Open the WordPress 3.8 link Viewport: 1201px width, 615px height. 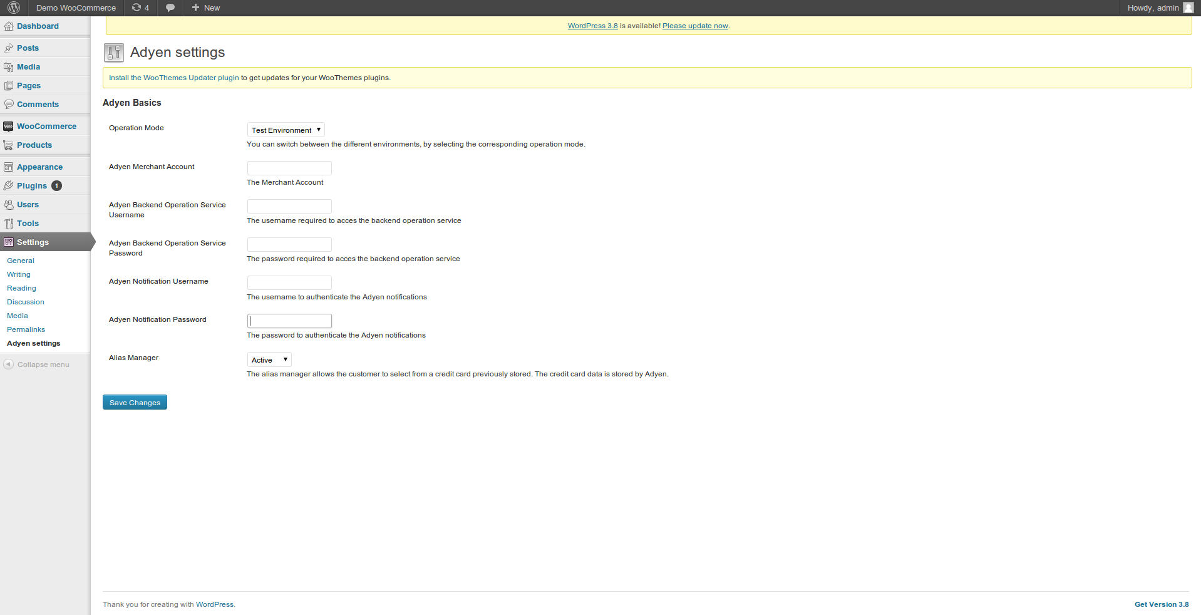(592, 26)
